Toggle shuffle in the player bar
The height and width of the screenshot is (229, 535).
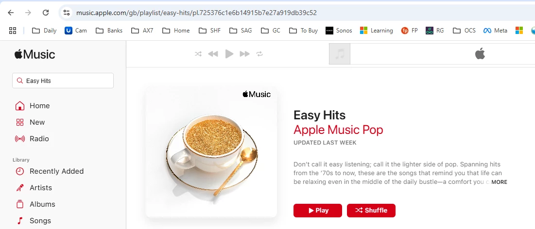(x=198, y=54)
